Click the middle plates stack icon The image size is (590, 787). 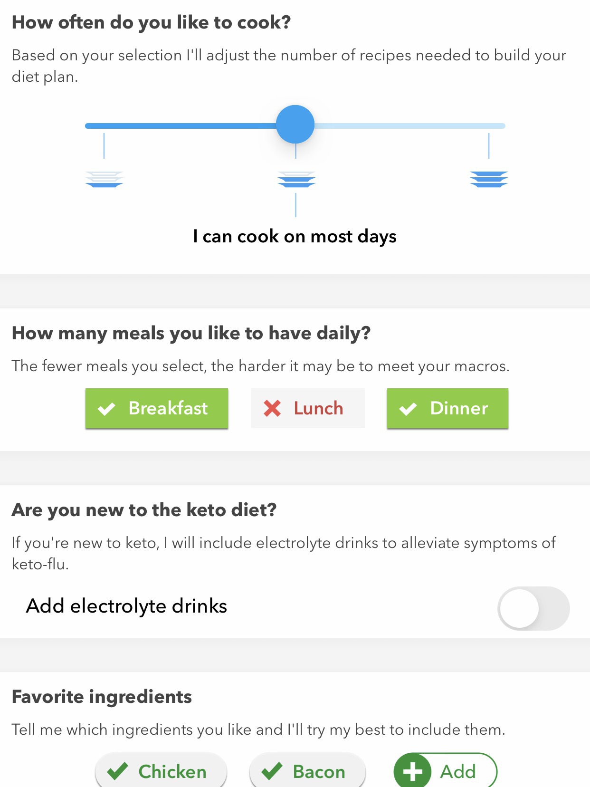coord(296,179)
